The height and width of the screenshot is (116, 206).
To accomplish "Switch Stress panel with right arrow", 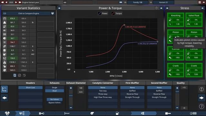I will 202,8.
